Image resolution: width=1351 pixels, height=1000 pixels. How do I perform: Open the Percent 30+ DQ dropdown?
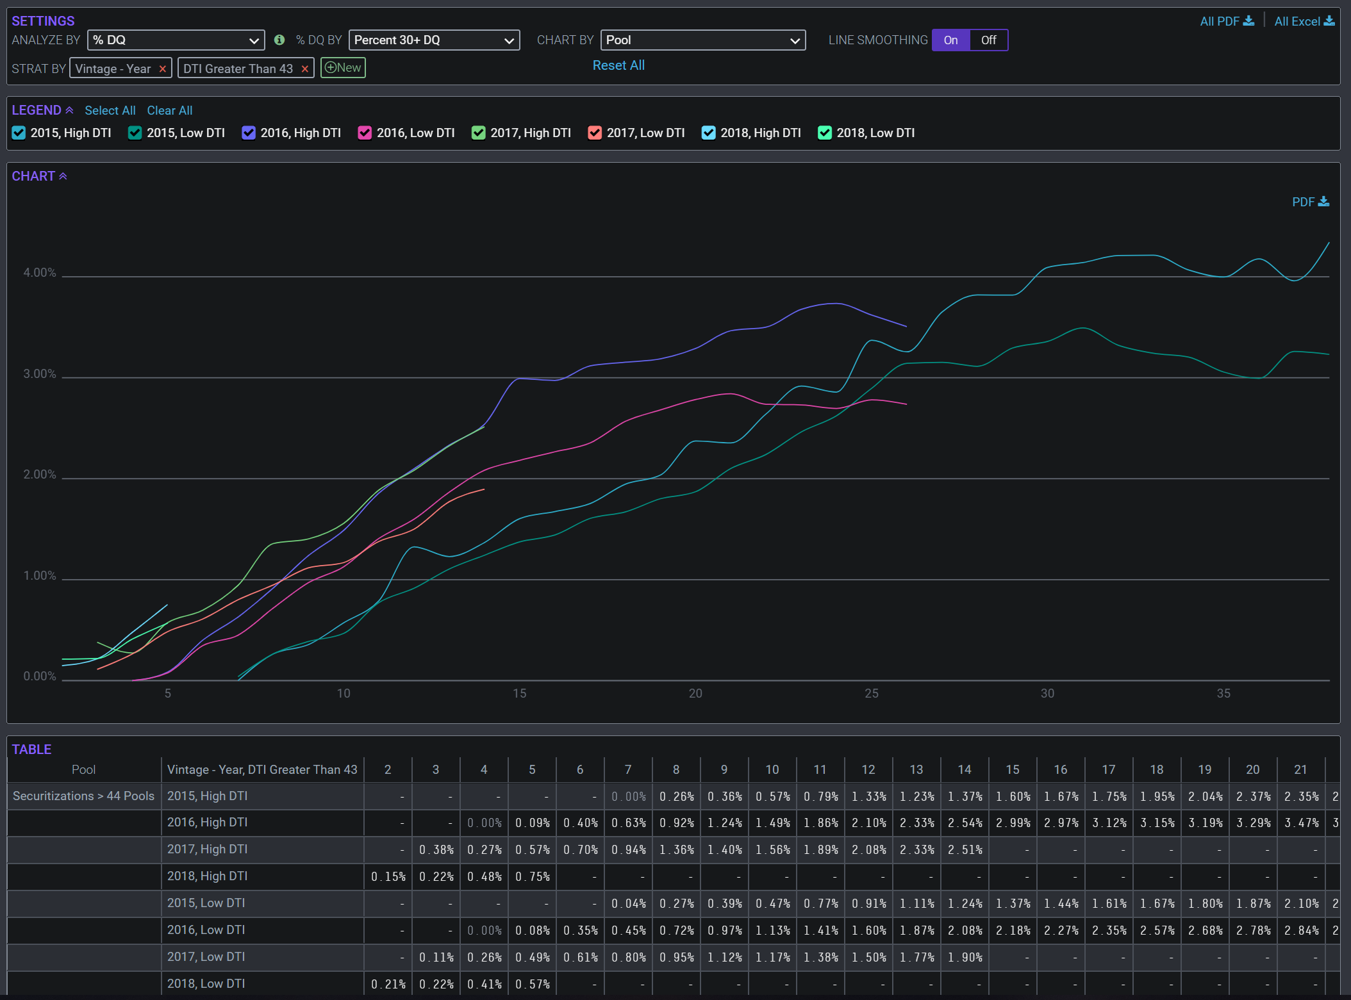click(434, 40)
